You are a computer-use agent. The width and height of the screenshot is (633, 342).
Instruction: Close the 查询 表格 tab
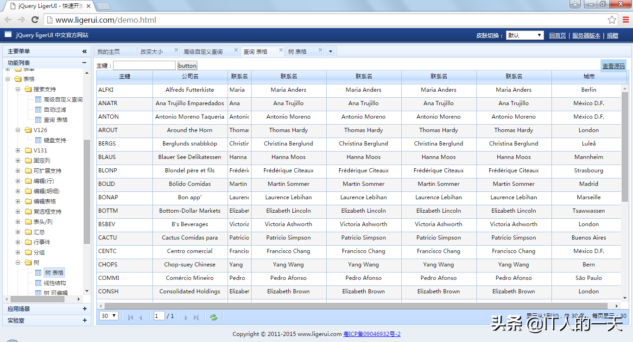pyautogui.click(x=281, y=50)
